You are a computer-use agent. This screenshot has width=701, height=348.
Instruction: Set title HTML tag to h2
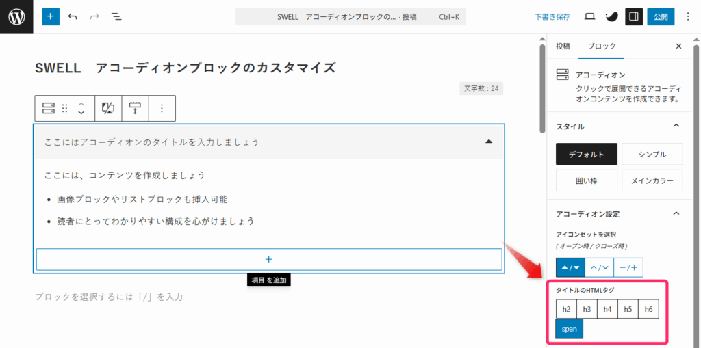(566, 309)
